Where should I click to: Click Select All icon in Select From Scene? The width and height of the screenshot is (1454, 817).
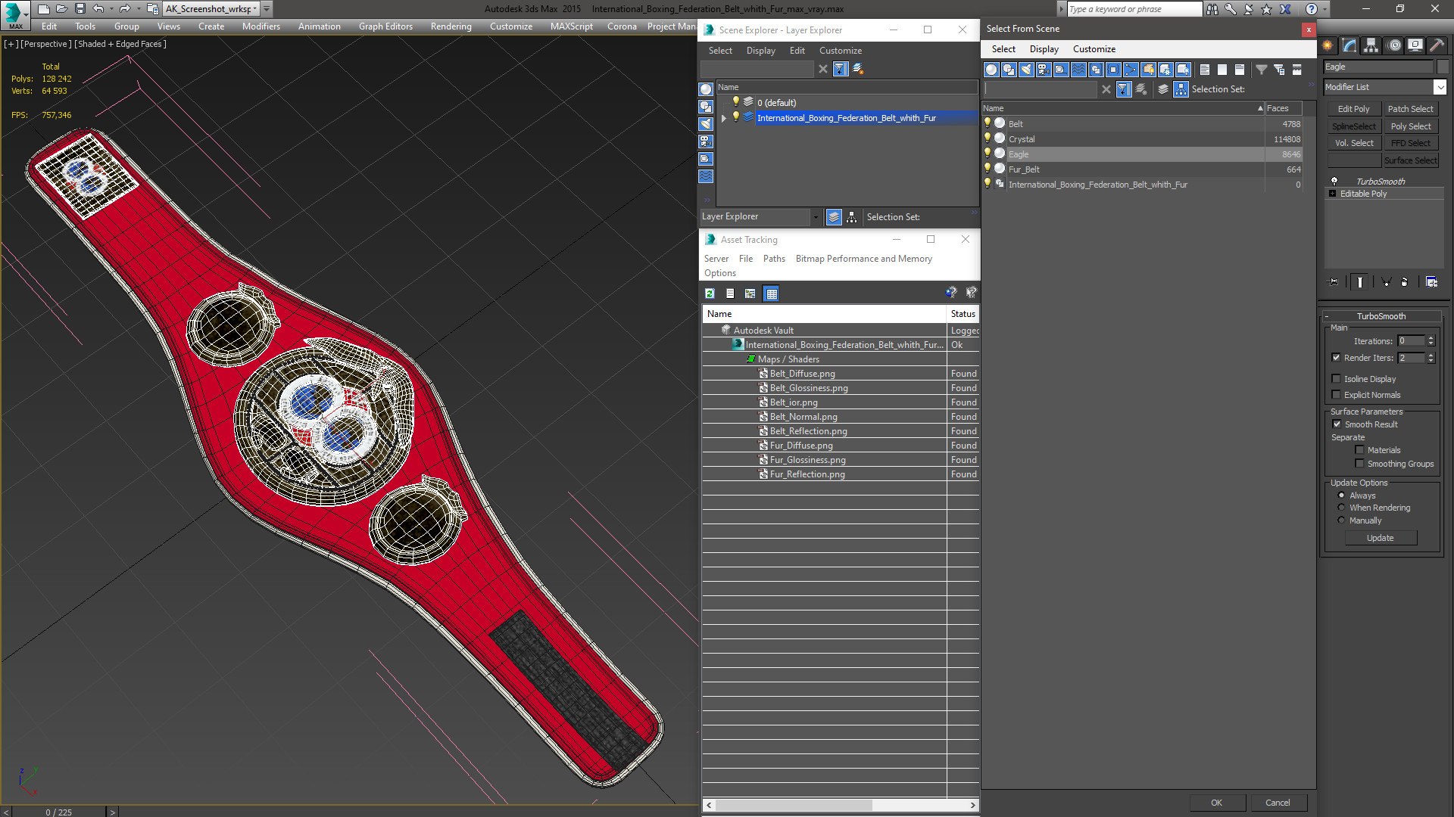[1205, 70]
